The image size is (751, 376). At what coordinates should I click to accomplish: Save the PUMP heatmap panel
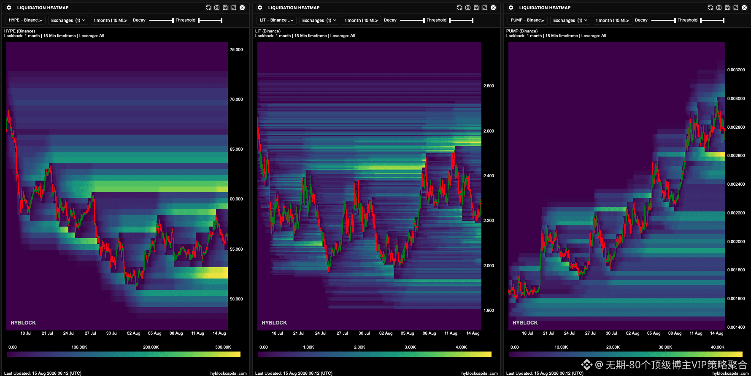click(727, 8)
